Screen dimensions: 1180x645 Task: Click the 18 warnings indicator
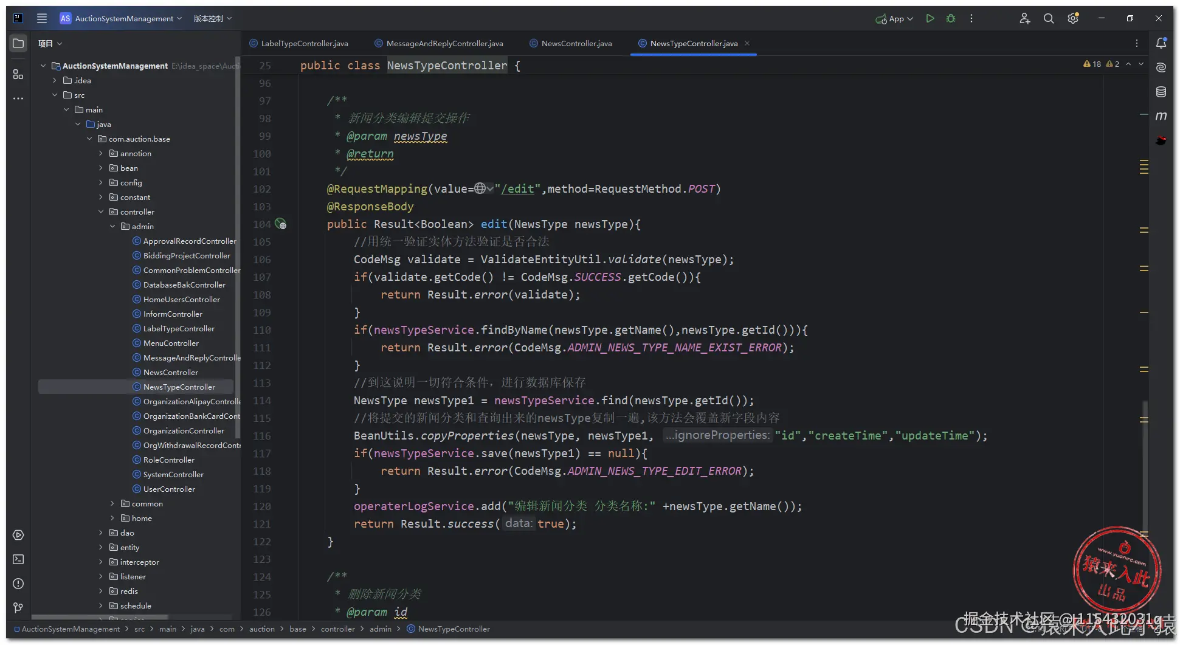click(1092, 64)
